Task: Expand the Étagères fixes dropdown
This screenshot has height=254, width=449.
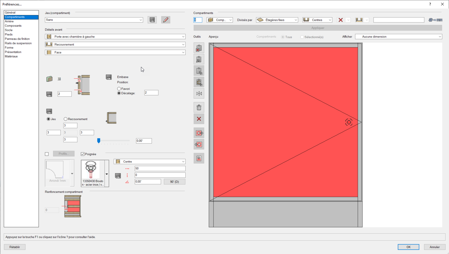Action: pyautogui.click(x=277, y=20)
